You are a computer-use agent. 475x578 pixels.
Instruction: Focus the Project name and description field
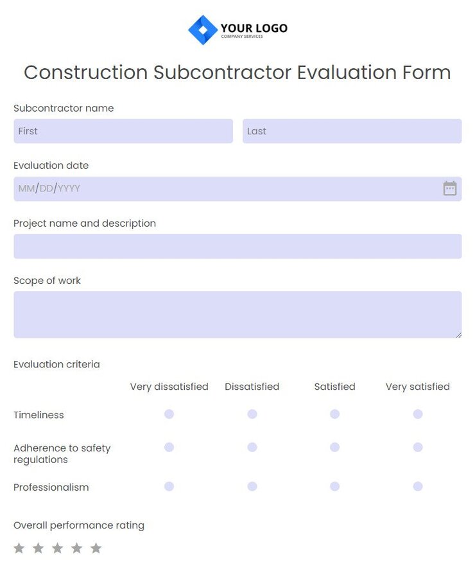click(x=237, y=246)
